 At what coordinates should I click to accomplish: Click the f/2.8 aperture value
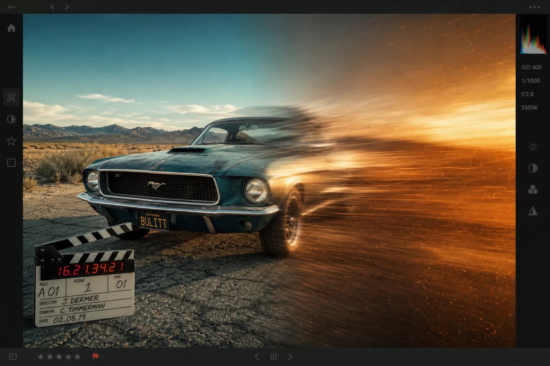click(x=527, y=94)
